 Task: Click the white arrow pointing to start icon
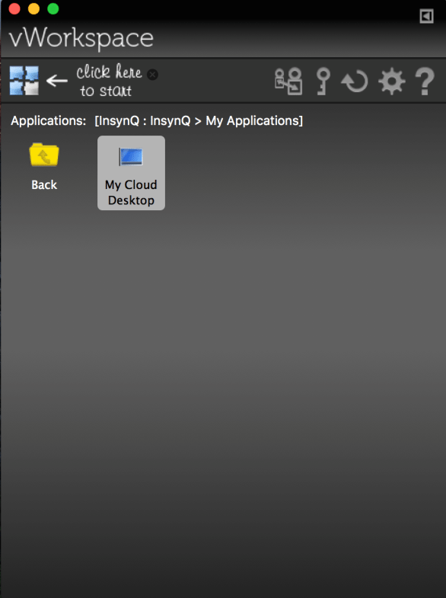click(x=57, y=81)
